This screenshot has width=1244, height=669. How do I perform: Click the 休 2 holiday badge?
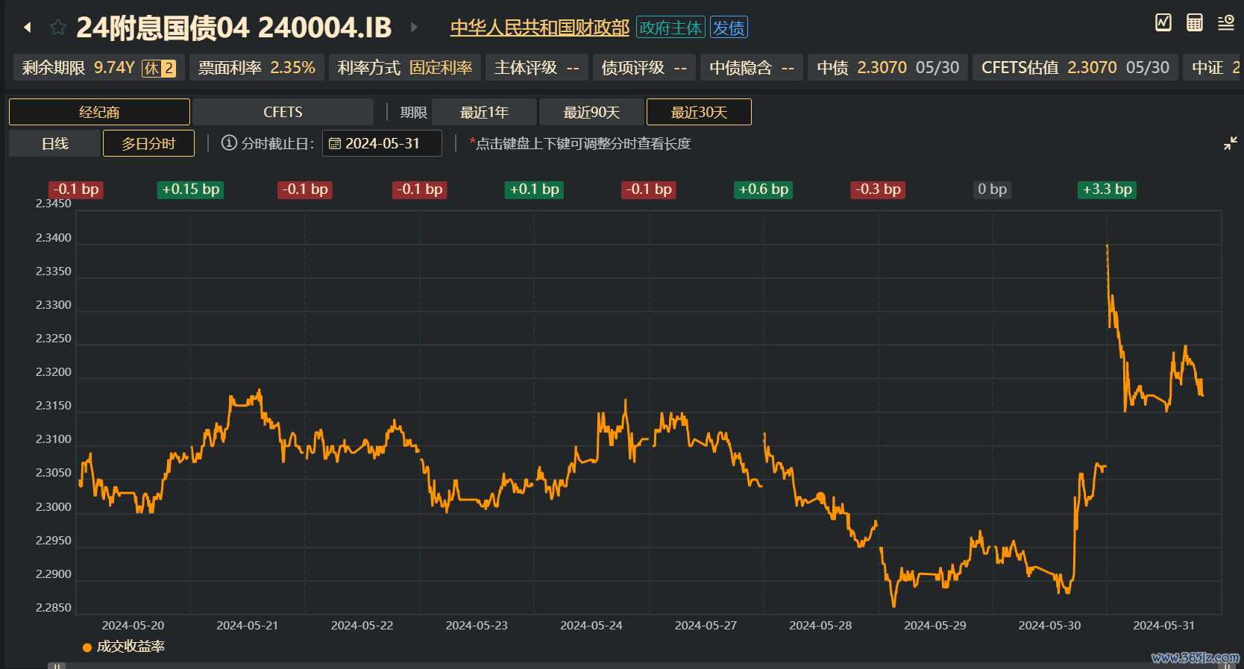pos(159,68)
